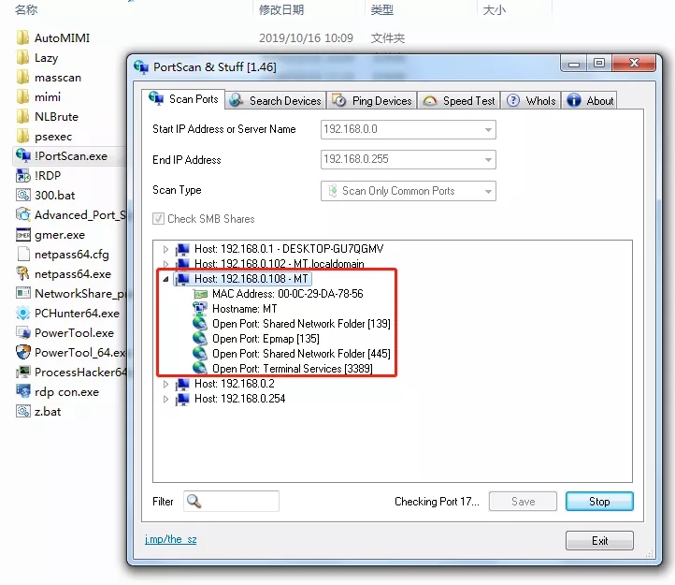
Task: Click the magnifier icon in Filter box
Action: [x=194, y=502]
